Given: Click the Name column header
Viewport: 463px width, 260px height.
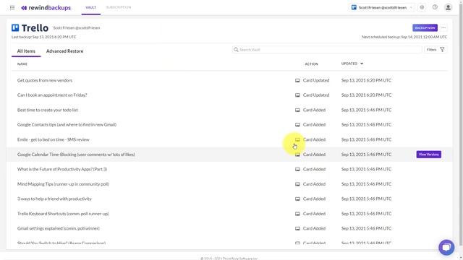Looking at the screenshot, I should 22,64.
